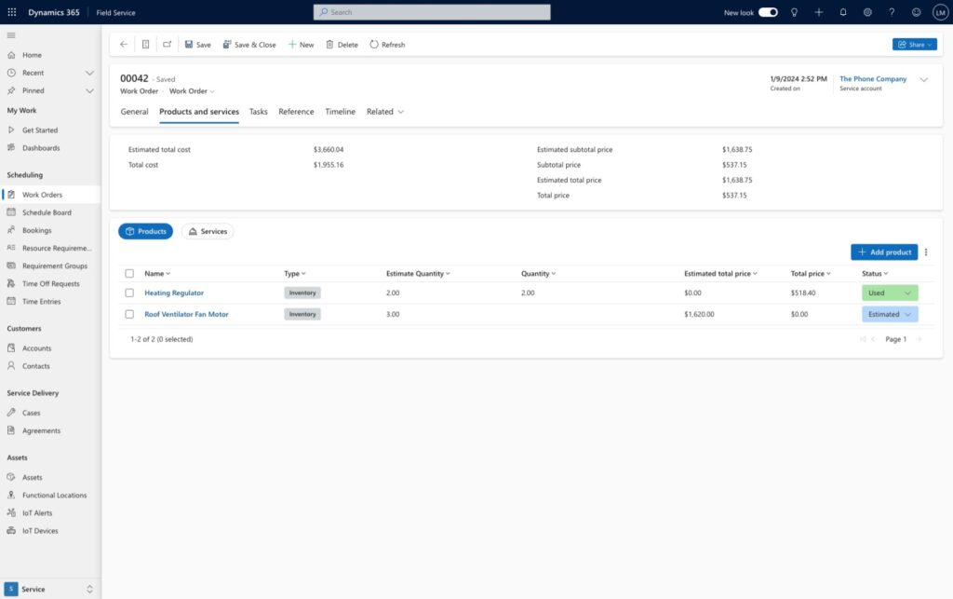This screenshot has width=953, height=599.
Task: Open IoT Alerts under Assets
Action: [39, 512]
